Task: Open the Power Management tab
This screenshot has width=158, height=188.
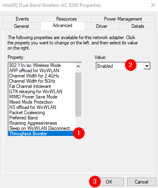Action: 123,19
